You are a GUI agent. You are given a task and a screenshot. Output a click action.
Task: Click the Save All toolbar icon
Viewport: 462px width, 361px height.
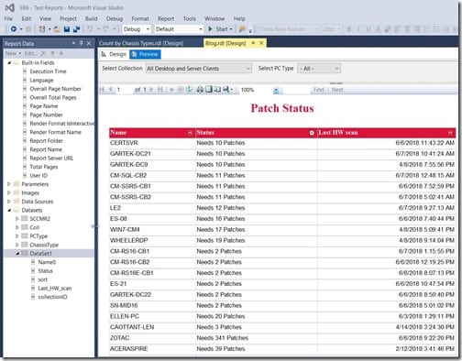click(x=76, y=29)
